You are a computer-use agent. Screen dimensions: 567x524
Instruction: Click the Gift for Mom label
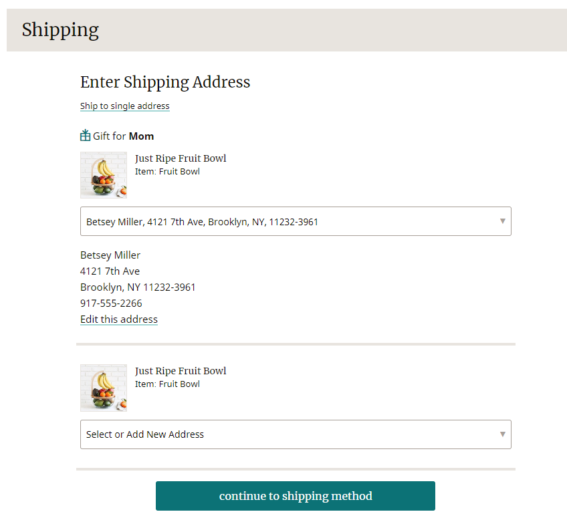[x=123, y=136]
